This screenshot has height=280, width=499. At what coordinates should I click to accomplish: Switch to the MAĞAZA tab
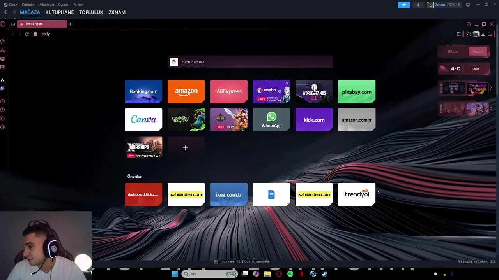(30, 12)
